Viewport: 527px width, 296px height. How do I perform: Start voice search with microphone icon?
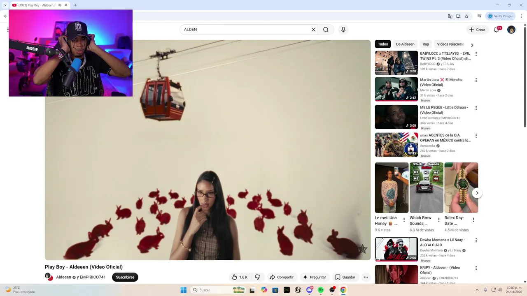point(343,30)
